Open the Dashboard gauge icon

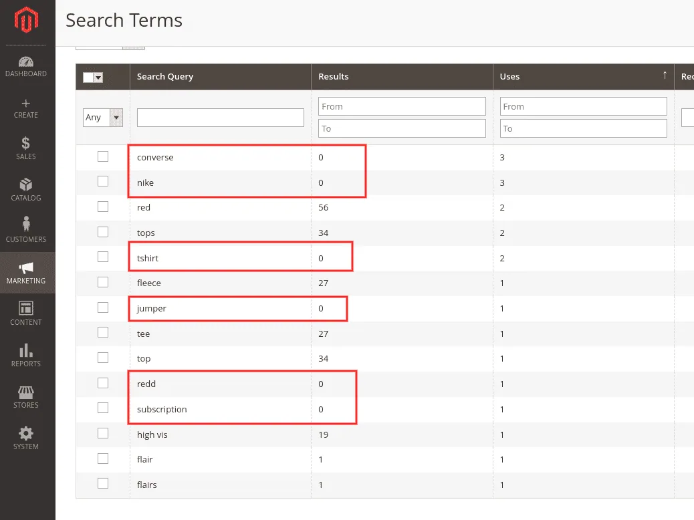25,61
